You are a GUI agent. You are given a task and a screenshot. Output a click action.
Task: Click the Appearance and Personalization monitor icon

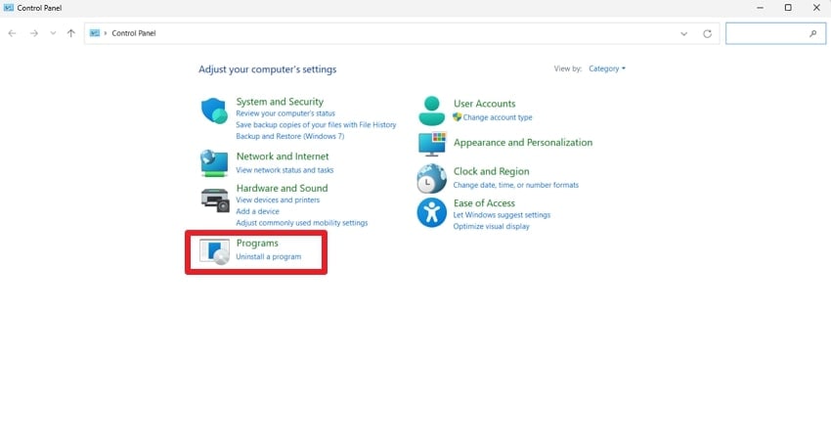[432, 144]
